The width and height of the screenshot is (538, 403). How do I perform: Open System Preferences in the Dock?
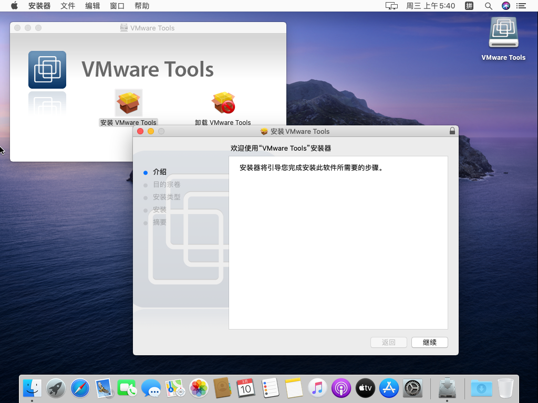[413, 388]
